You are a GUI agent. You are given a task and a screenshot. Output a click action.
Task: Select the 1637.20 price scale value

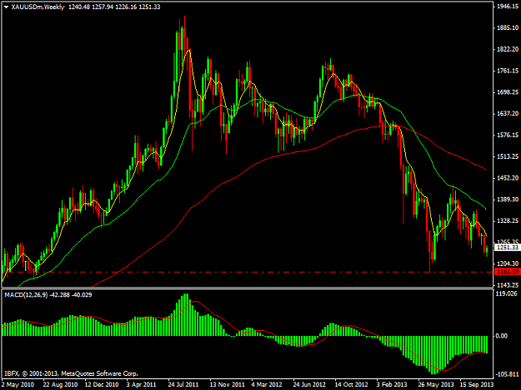[508, 114]
